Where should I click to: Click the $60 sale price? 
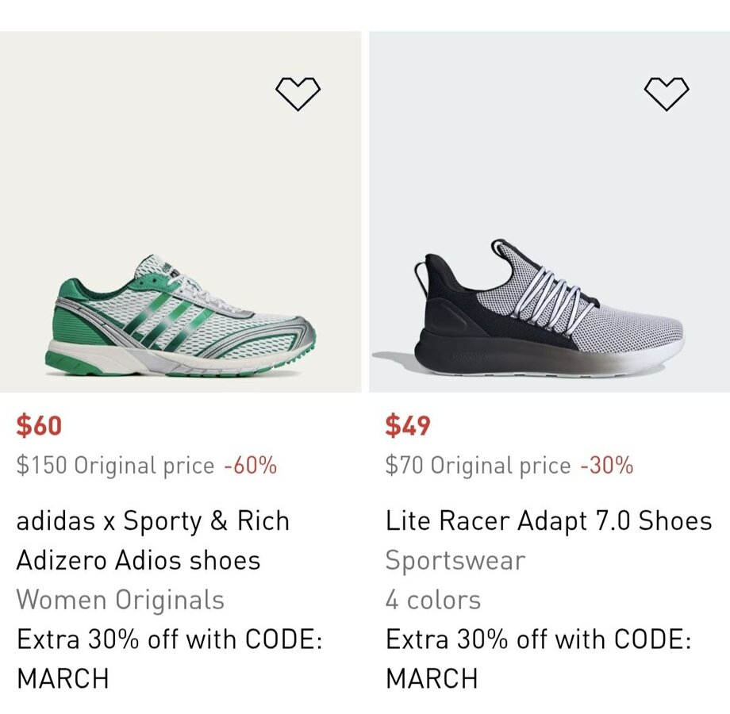click(39, 426)
